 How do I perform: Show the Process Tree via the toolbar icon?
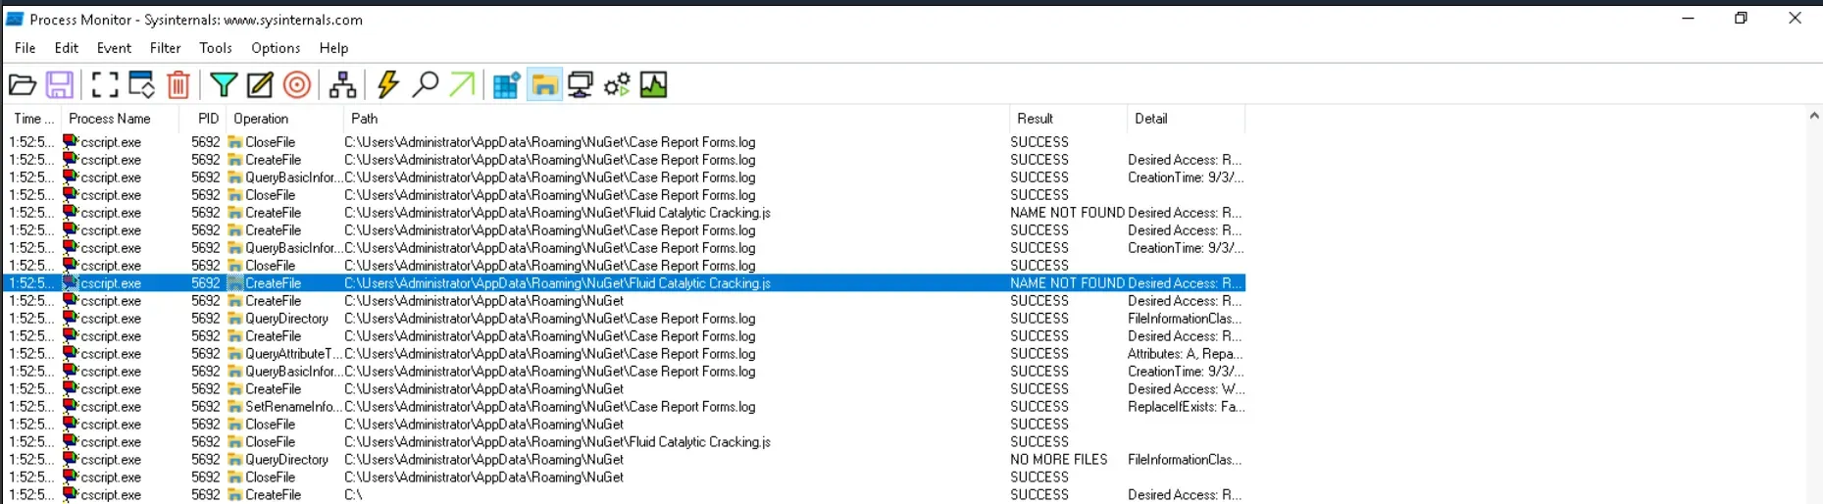click(x=342, y=85)
